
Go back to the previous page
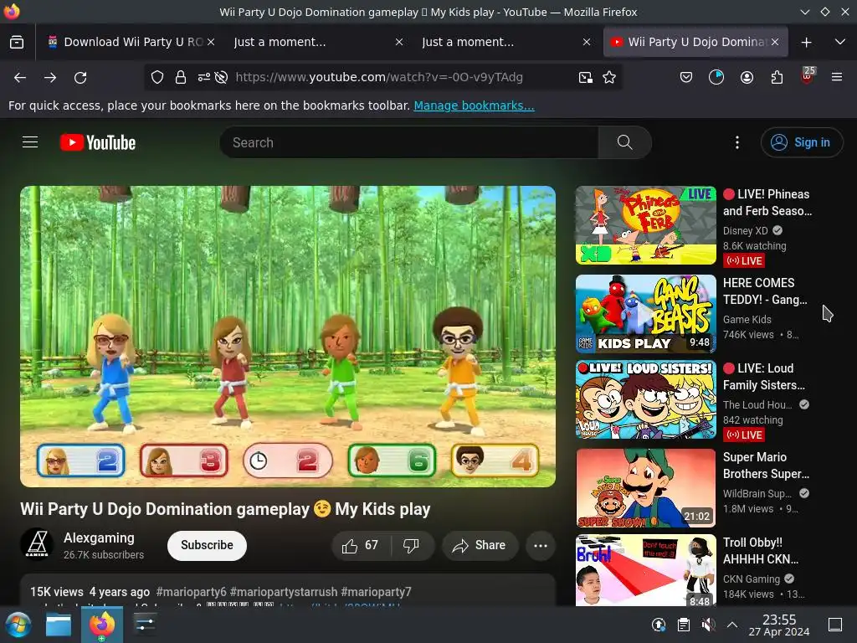(20, 78)
